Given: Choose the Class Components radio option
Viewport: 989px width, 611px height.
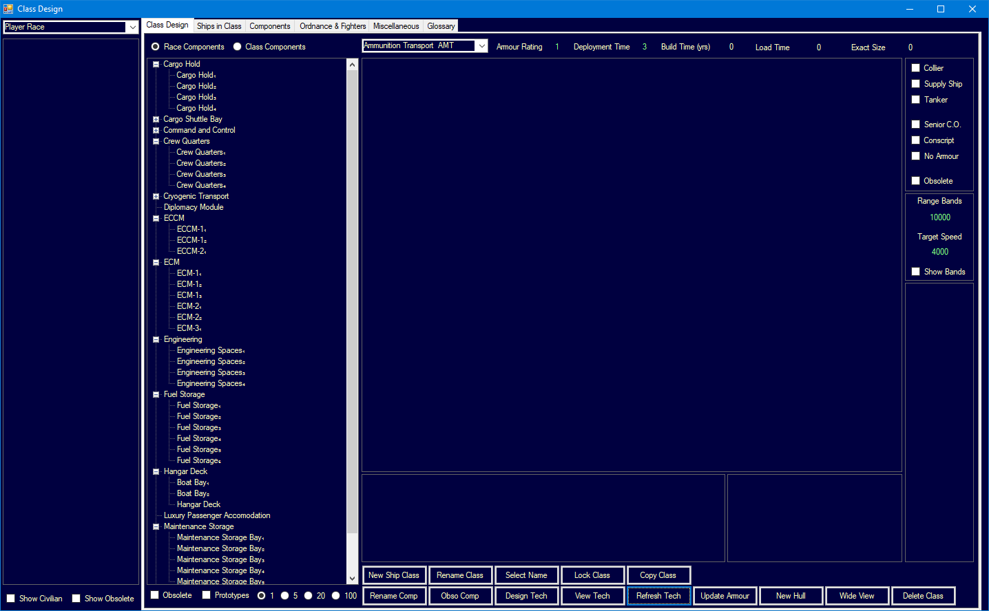Looking at the screenshot, I should (238, 47).
